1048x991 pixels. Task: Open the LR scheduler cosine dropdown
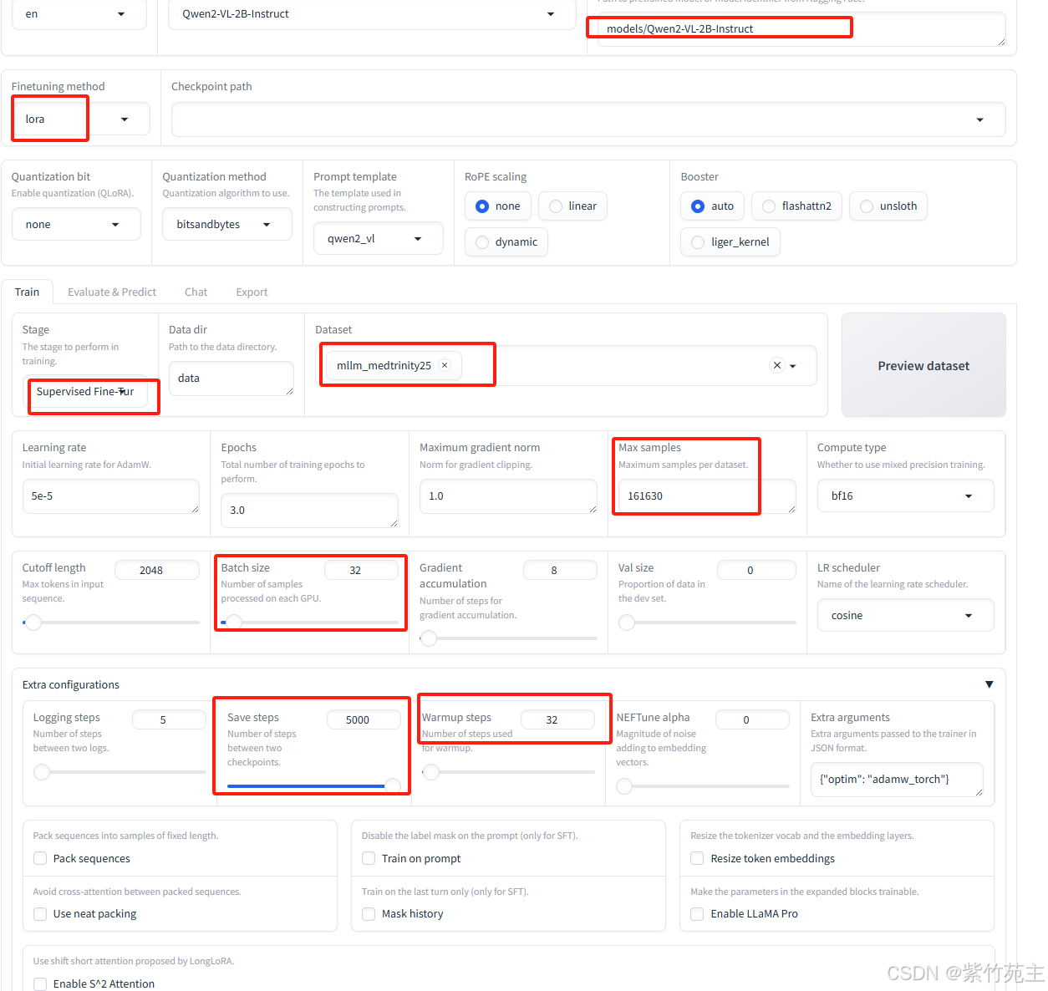pos(905,616)
